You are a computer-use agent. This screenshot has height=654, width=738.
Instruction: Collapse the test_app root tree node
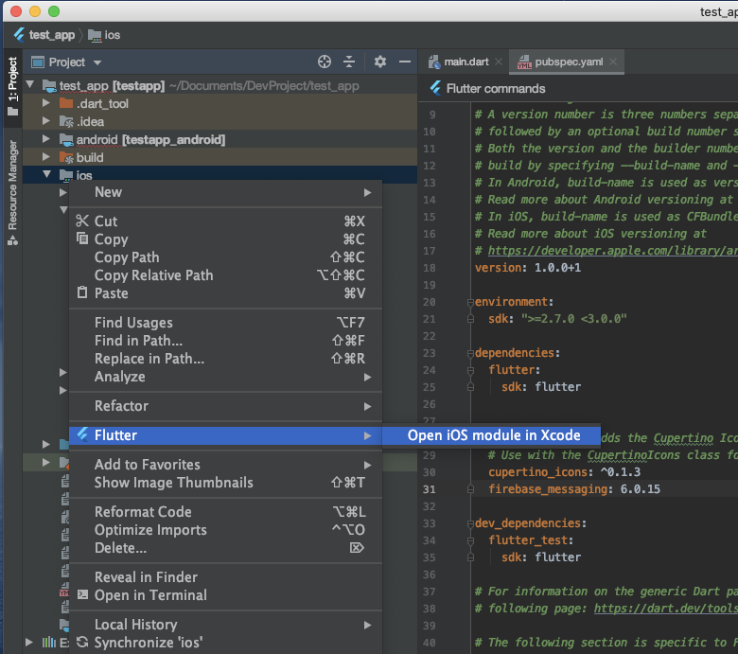[30, 85]
